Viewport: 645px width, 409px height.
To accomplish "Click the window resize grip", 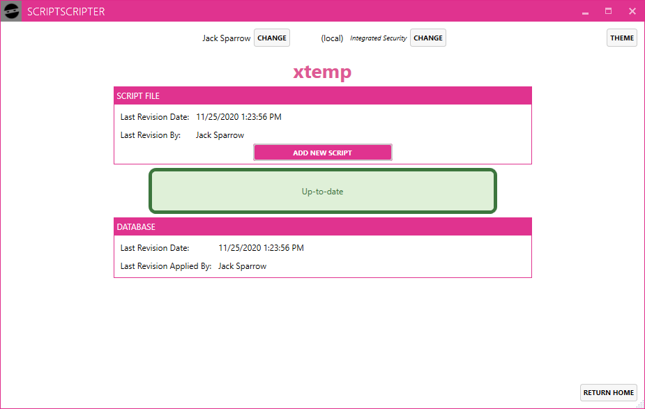I will 640,405.
